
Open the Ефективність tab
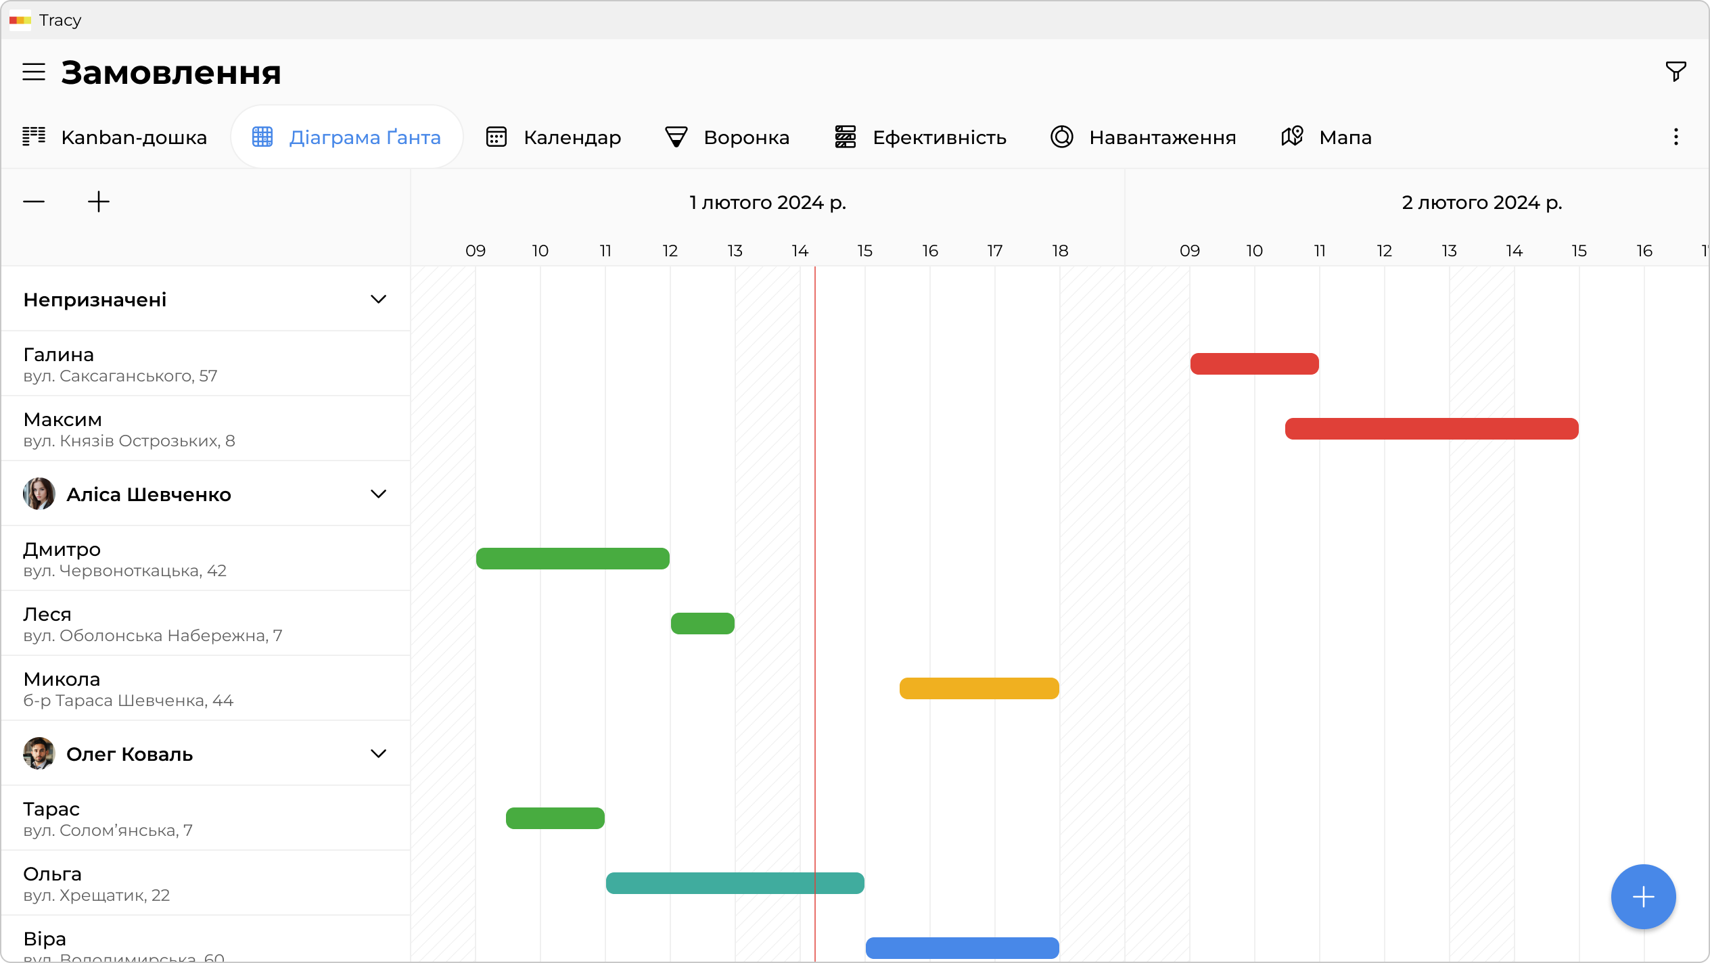point(920,137)
